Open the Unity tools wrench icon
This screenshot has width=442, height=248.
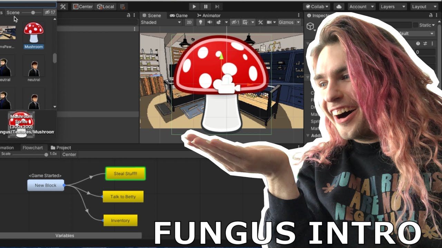pos(63,7)
